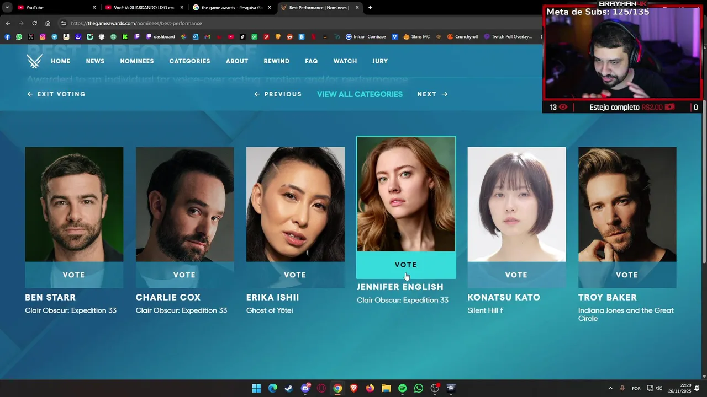The height and width of the screenshot is (397, 707).
Task: Open the WhatsApp bookmark in bookmarks bar
Action: 19,37
